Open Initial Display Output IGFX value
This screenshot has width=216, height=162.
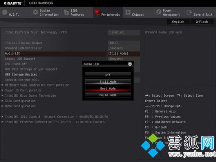coord(124,43)
